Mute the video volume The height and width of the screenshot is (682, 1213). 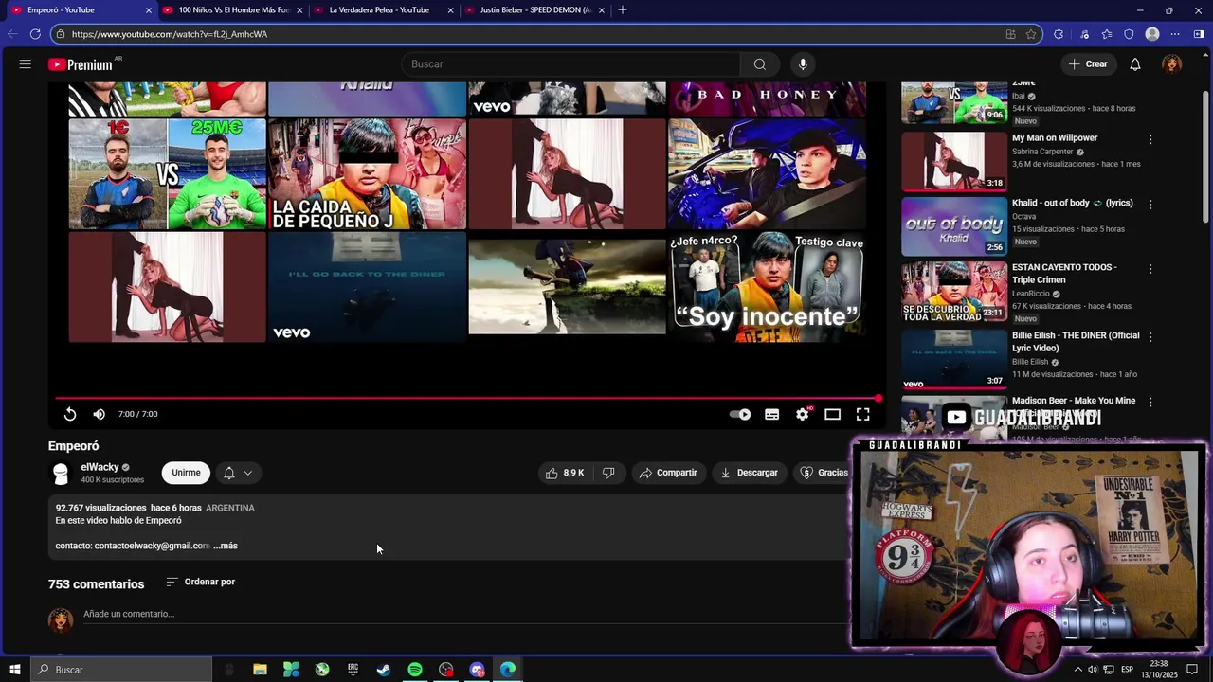pyautogui.click(x=100, y=414)
